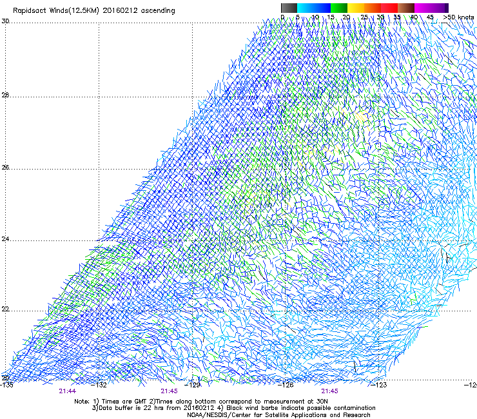Click the longitude label -132
The image size is (477, 419).
click(x=100, y=385)
